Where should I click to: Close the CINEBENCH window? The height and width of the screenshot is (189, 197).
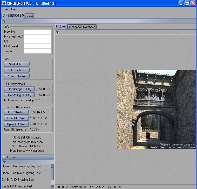pyautogui.click(x=193, y=3)
